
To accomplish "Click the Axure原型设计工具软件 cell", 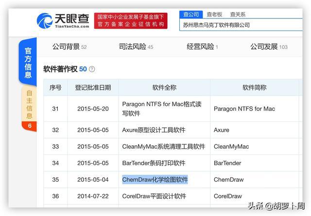I will pos(164,130).
